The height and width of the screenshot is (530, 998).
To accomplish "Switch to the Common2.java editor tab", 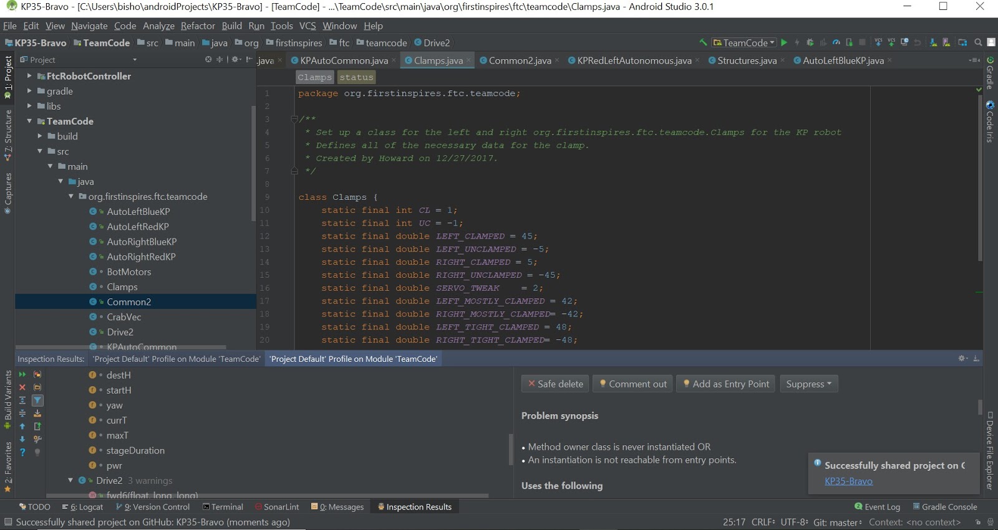I will tap(519, 60).
